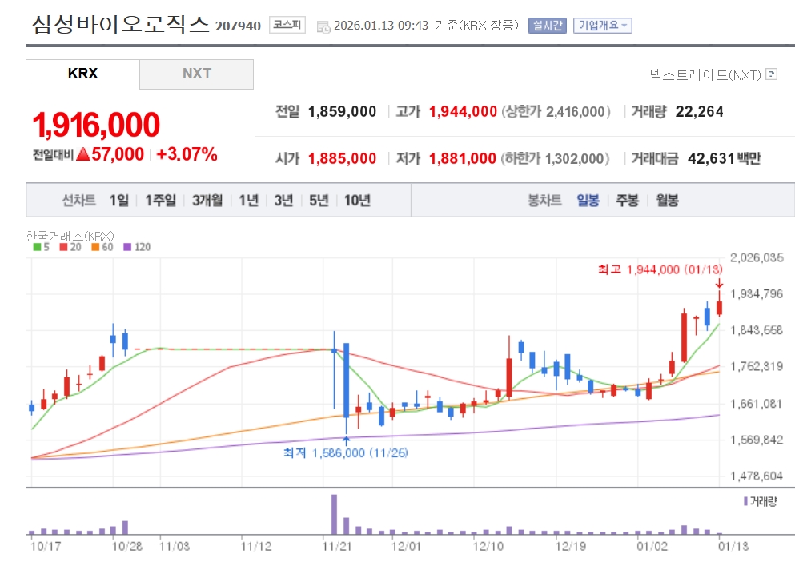
Task: Select the 1주일 line chart range
Action: click(160, 201)
